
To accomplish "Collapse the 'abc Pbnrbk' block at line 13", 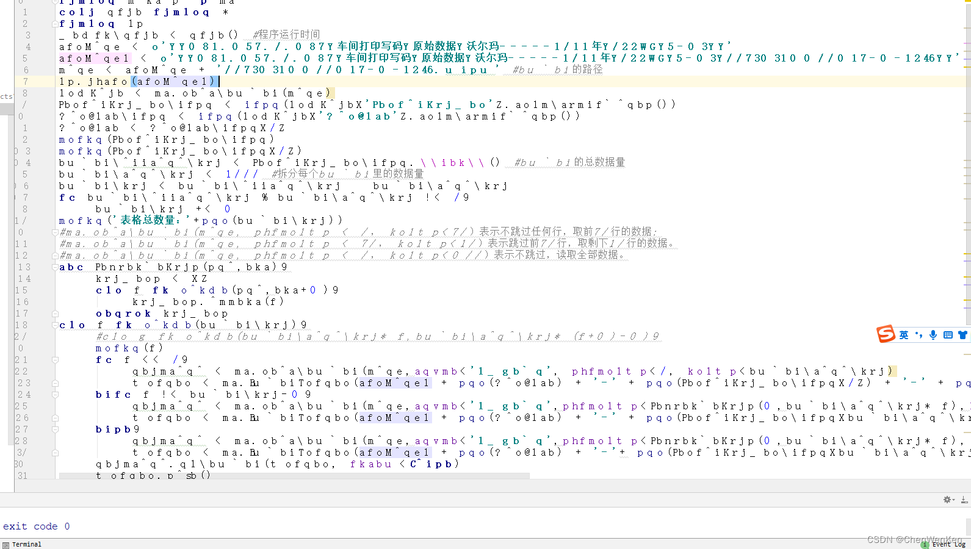I will [x=55, y=267].
